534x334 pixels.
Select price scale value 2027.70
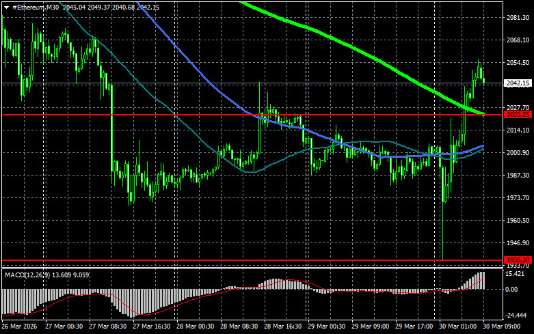pos(518,108)
